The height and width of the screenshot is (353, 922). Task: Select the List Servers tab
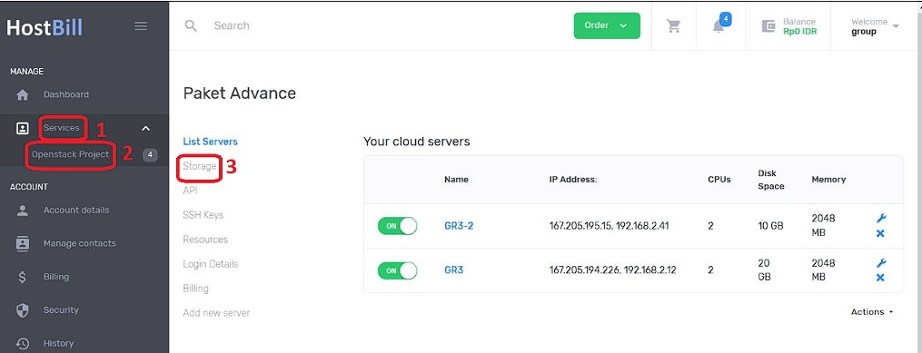[x=211, y=142]
